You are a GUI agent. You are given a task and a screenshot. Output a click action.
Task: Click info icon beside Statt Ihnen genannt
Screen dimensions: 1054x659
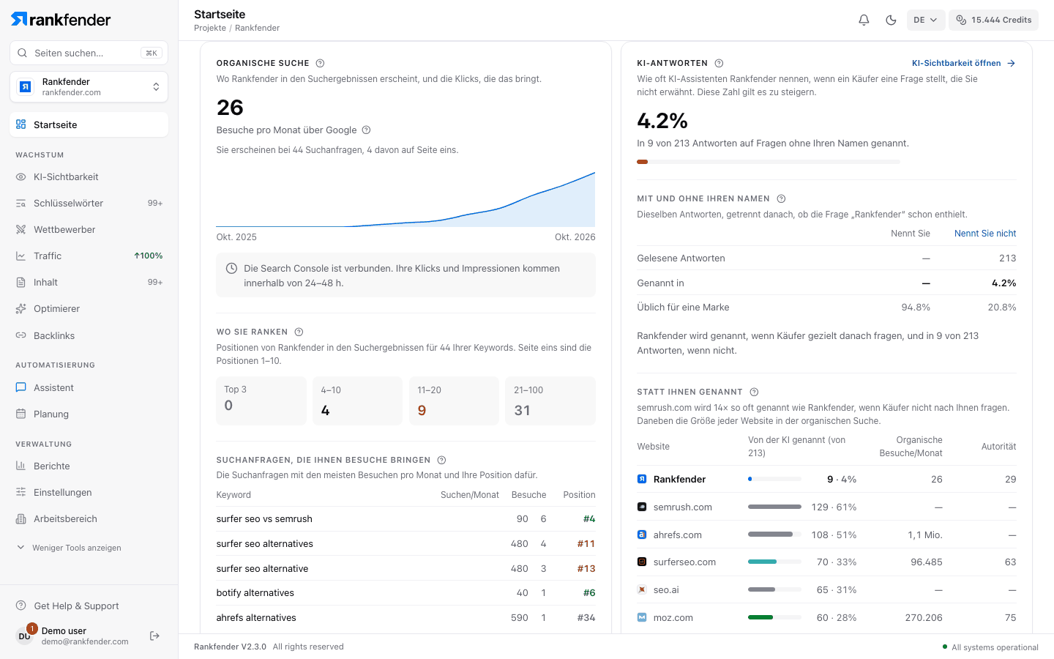(754, 392)
